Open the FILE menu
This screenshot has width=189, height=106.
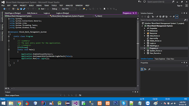pyautogui.click(x=3, y=6)
